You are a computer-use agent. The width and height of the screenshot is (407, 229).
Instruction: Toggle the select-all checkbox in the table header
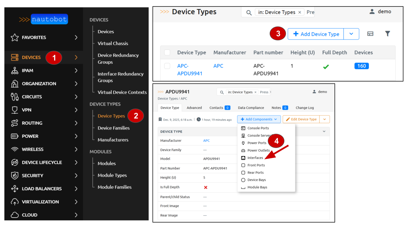coord(167,52)
